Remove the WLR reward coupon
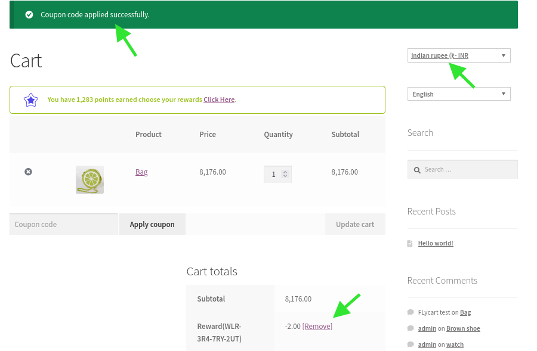 [317, 327]
